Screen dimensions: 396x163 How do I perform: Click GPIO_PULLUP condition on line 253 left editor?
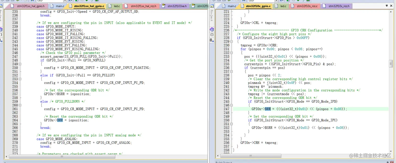78,75
